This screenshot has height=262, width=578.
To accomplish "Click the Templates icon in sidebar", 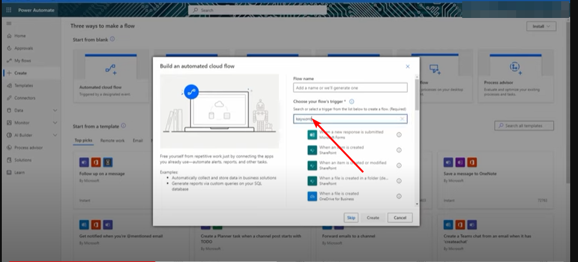I will (x=9, y=85).
